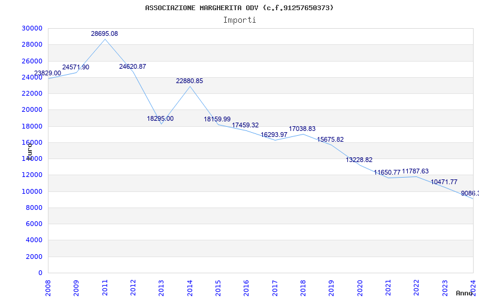Click the 4000 y-axis tick label
The image size is (479, 299).
click(x=34, y=240)
